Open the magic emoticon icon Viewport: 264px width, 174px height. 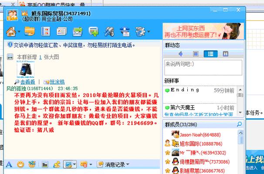click(x=32, y=164)
